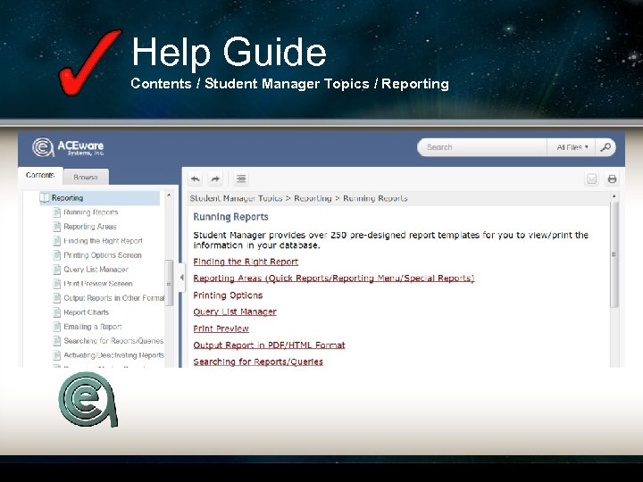
Task: Open Emailing a Report tree item
Action: click(x=93, y=327)
